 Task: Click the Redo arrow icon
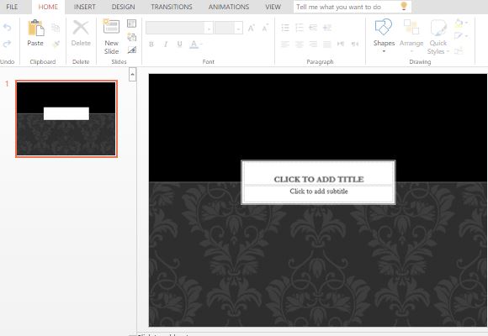8,44
